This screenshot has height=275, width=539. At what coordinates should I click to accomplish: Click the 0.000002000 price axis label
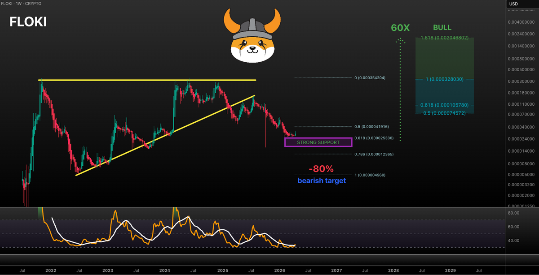[521, 196]
